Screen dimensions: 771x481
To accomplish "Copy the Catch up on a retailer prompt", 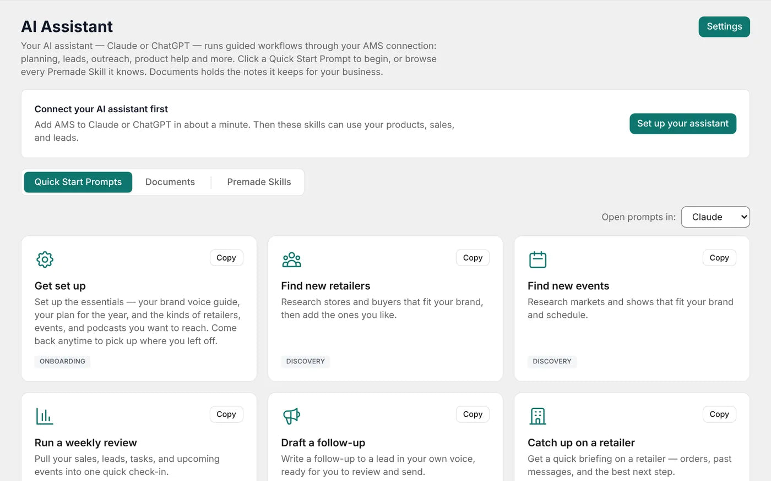I will [719, 414].
